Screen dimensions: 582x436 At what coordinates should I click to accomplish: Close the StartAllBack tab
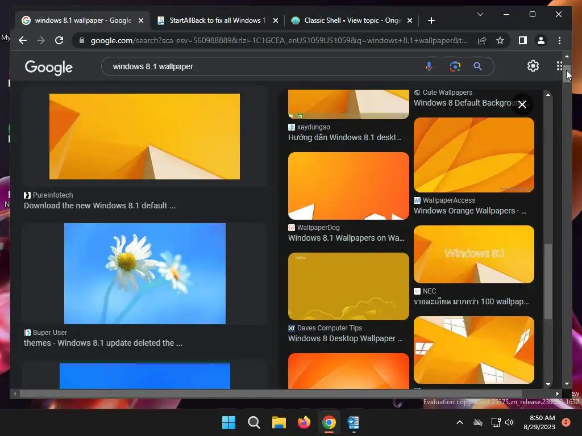point(276,20)
